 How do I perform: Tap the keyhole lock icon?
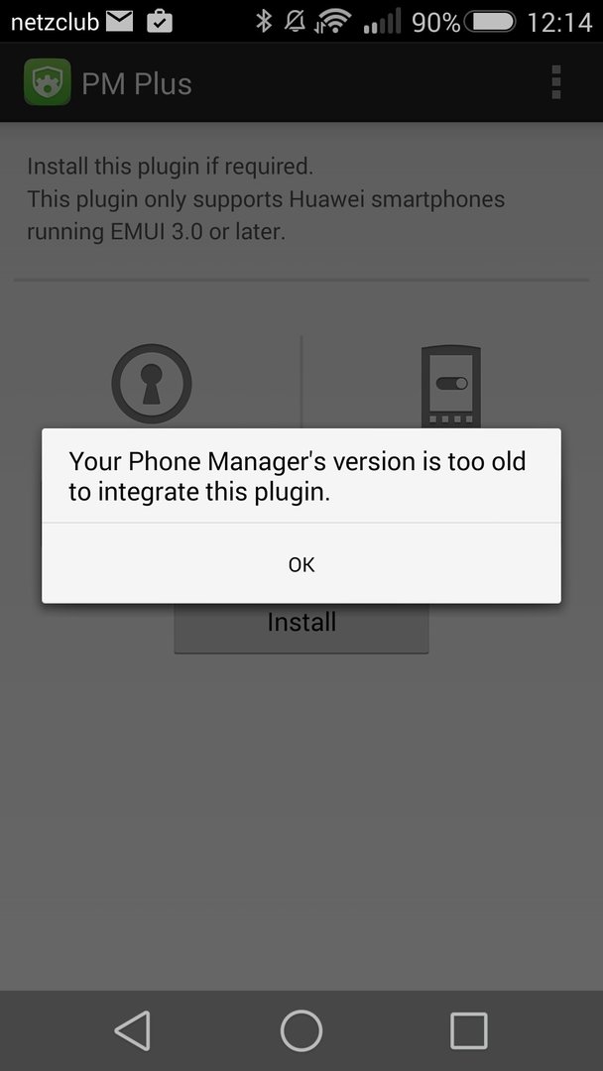[x=152, y=384]
